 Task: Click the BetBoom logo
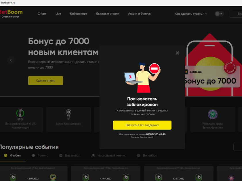[x=11, y=14]
